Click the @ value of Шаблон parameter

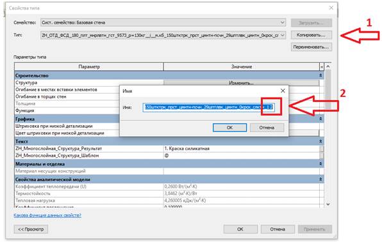point(167,155)
